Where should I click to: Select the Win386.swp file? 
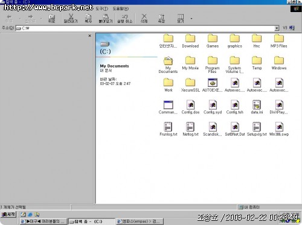(279, 129)
